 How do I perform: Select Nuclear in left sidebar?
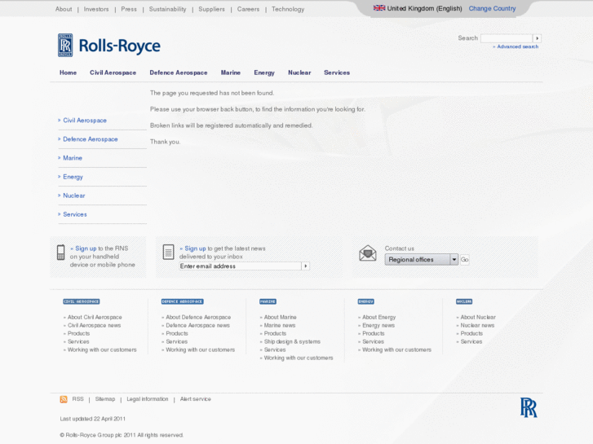coord(74,196)
